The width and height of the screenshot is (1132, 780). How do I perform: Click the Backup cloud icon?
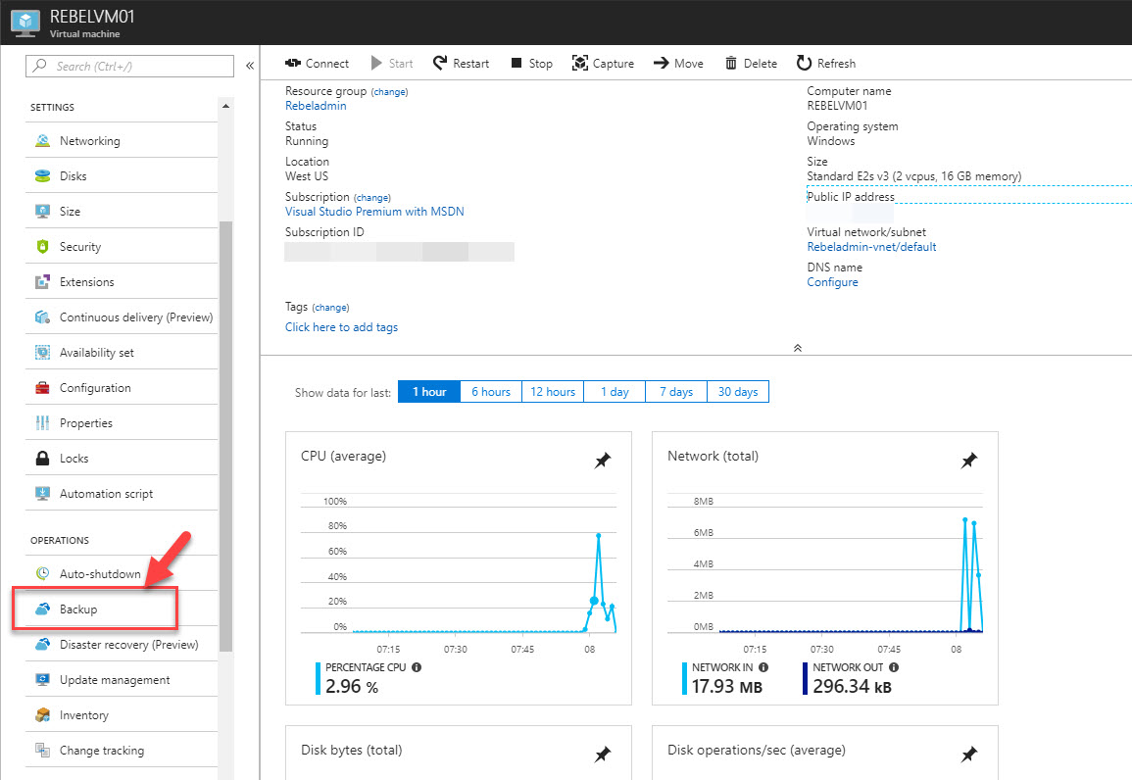(x=42, y=609)
